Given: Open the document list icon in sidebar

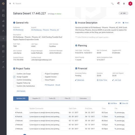Looking at the screenshot, I should pos(3,46).
